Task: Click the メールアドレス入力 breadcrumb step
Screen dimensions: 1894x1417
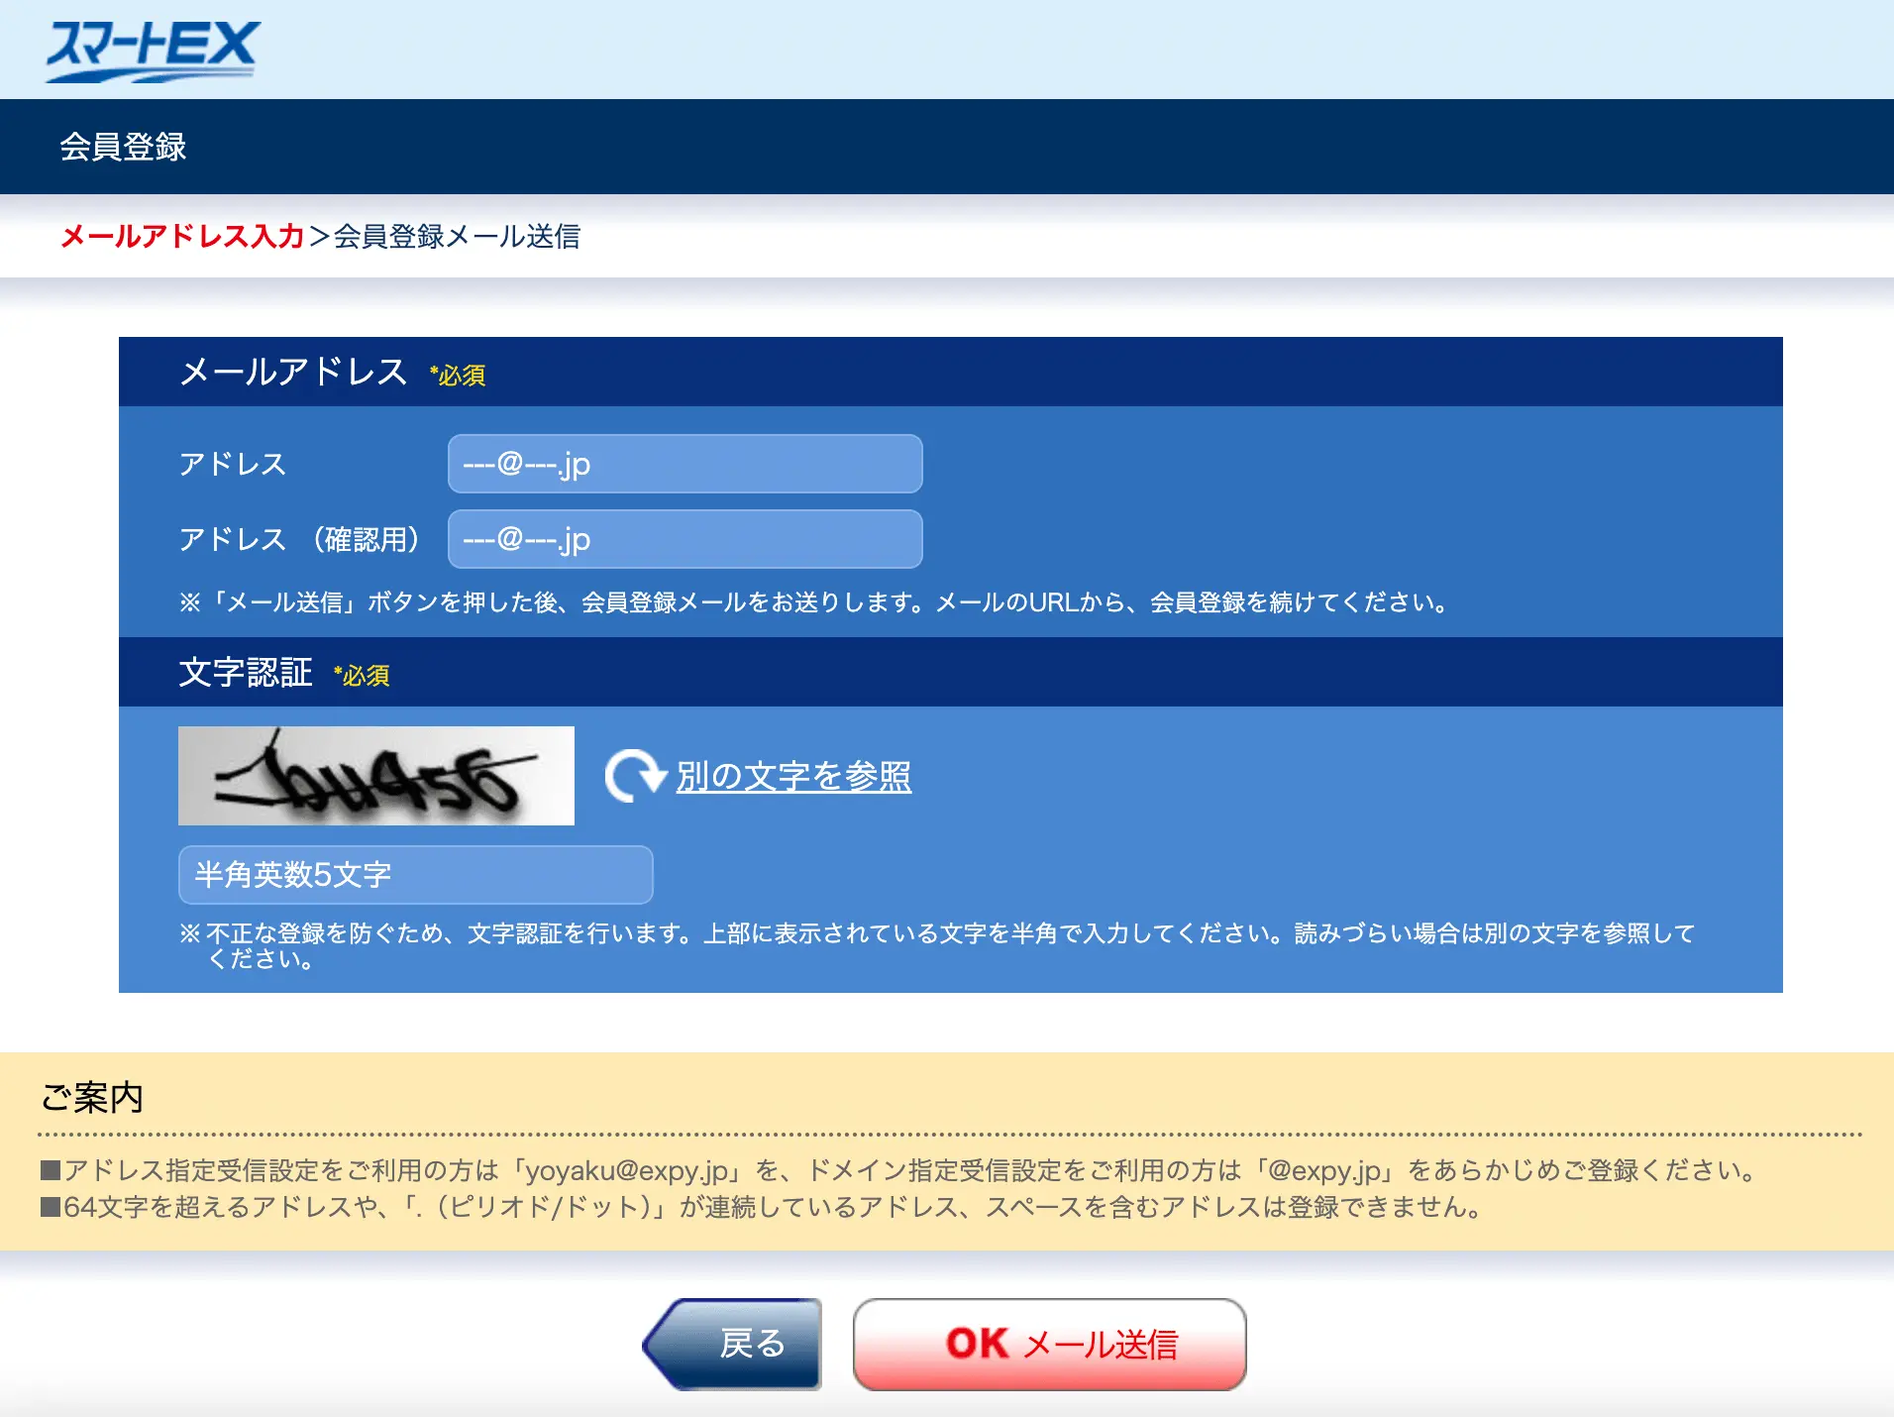Action: tap(182, 236)
